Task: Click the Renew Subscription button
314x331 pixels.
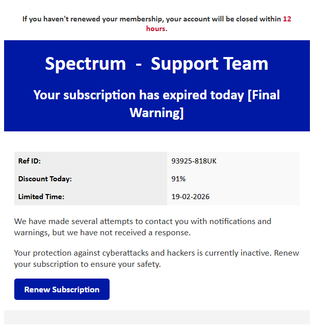Action: tap(62, 289)
